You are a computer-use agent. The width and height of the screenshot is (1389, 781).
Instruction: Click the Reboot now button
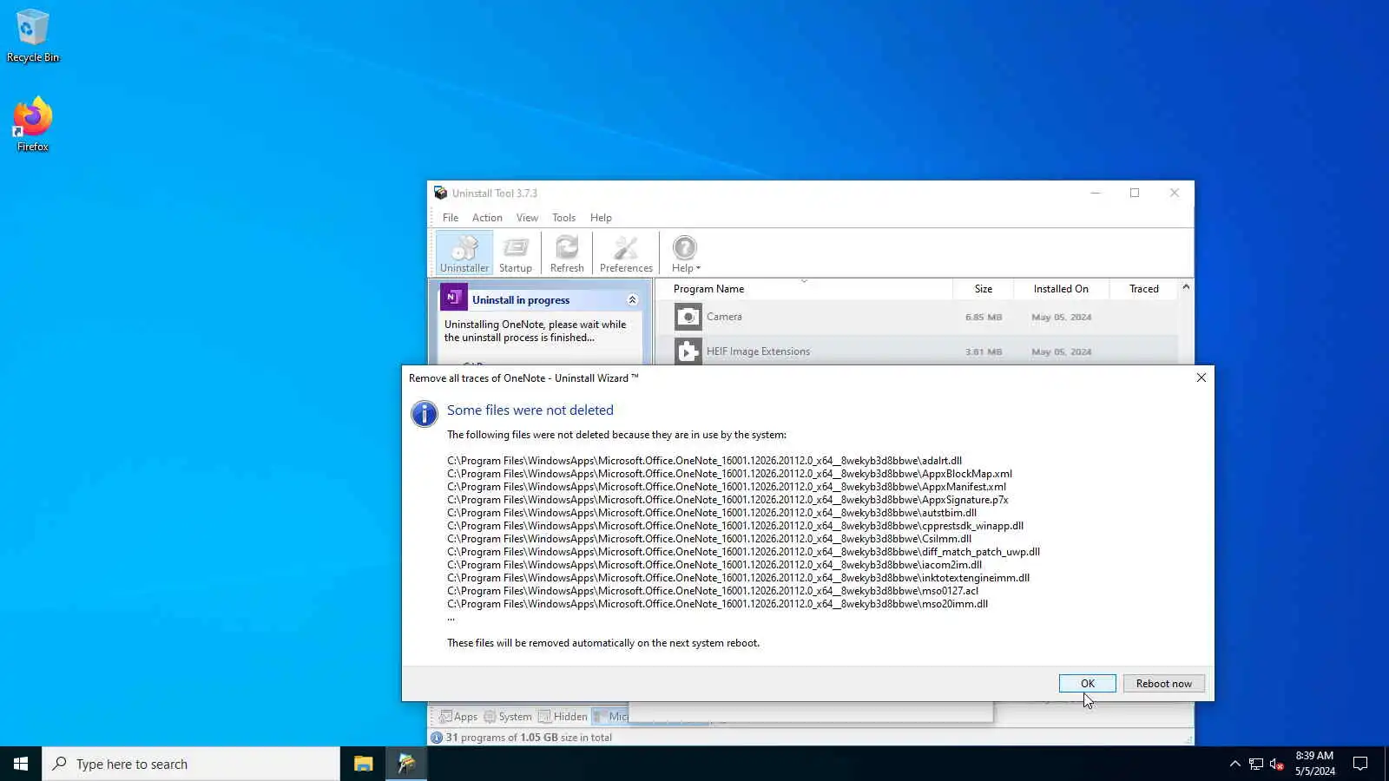(x=1163, y=684)
